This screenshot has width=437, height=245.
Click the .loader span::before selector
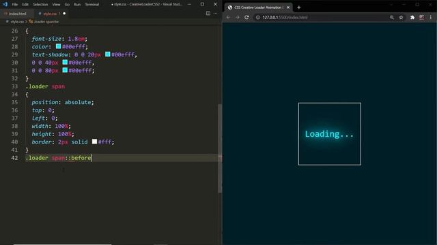[x=58, y=158]
